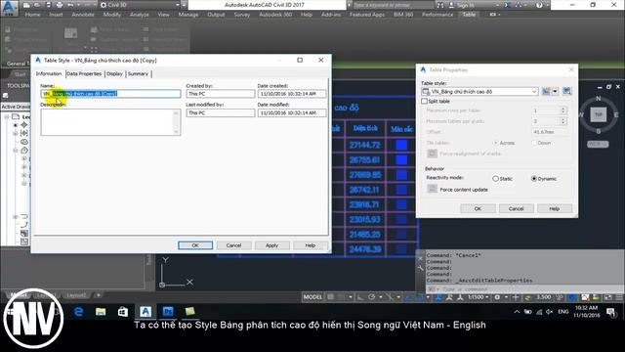Click the MODEL space status bar button

312,297
